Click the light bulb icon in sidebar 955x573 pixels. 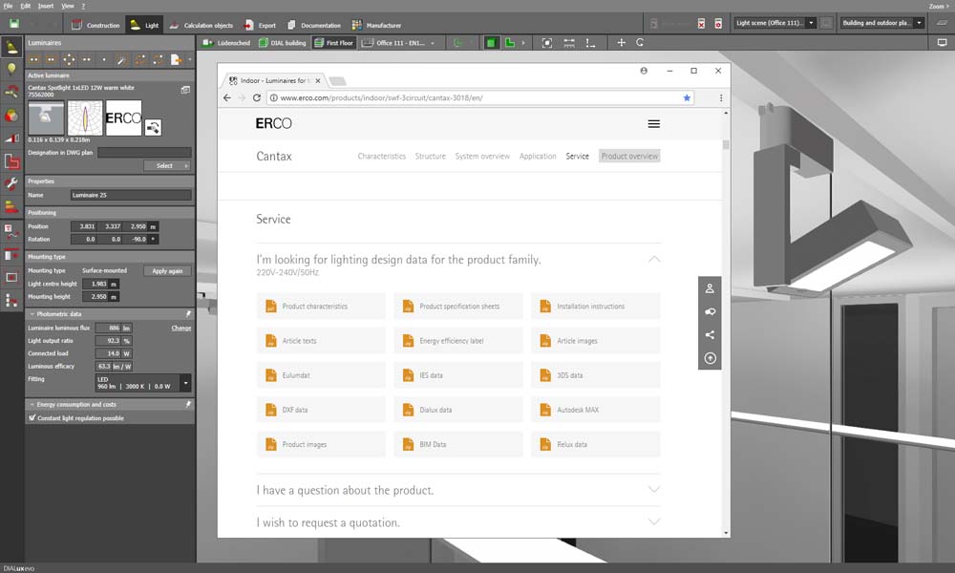(11, 69)
